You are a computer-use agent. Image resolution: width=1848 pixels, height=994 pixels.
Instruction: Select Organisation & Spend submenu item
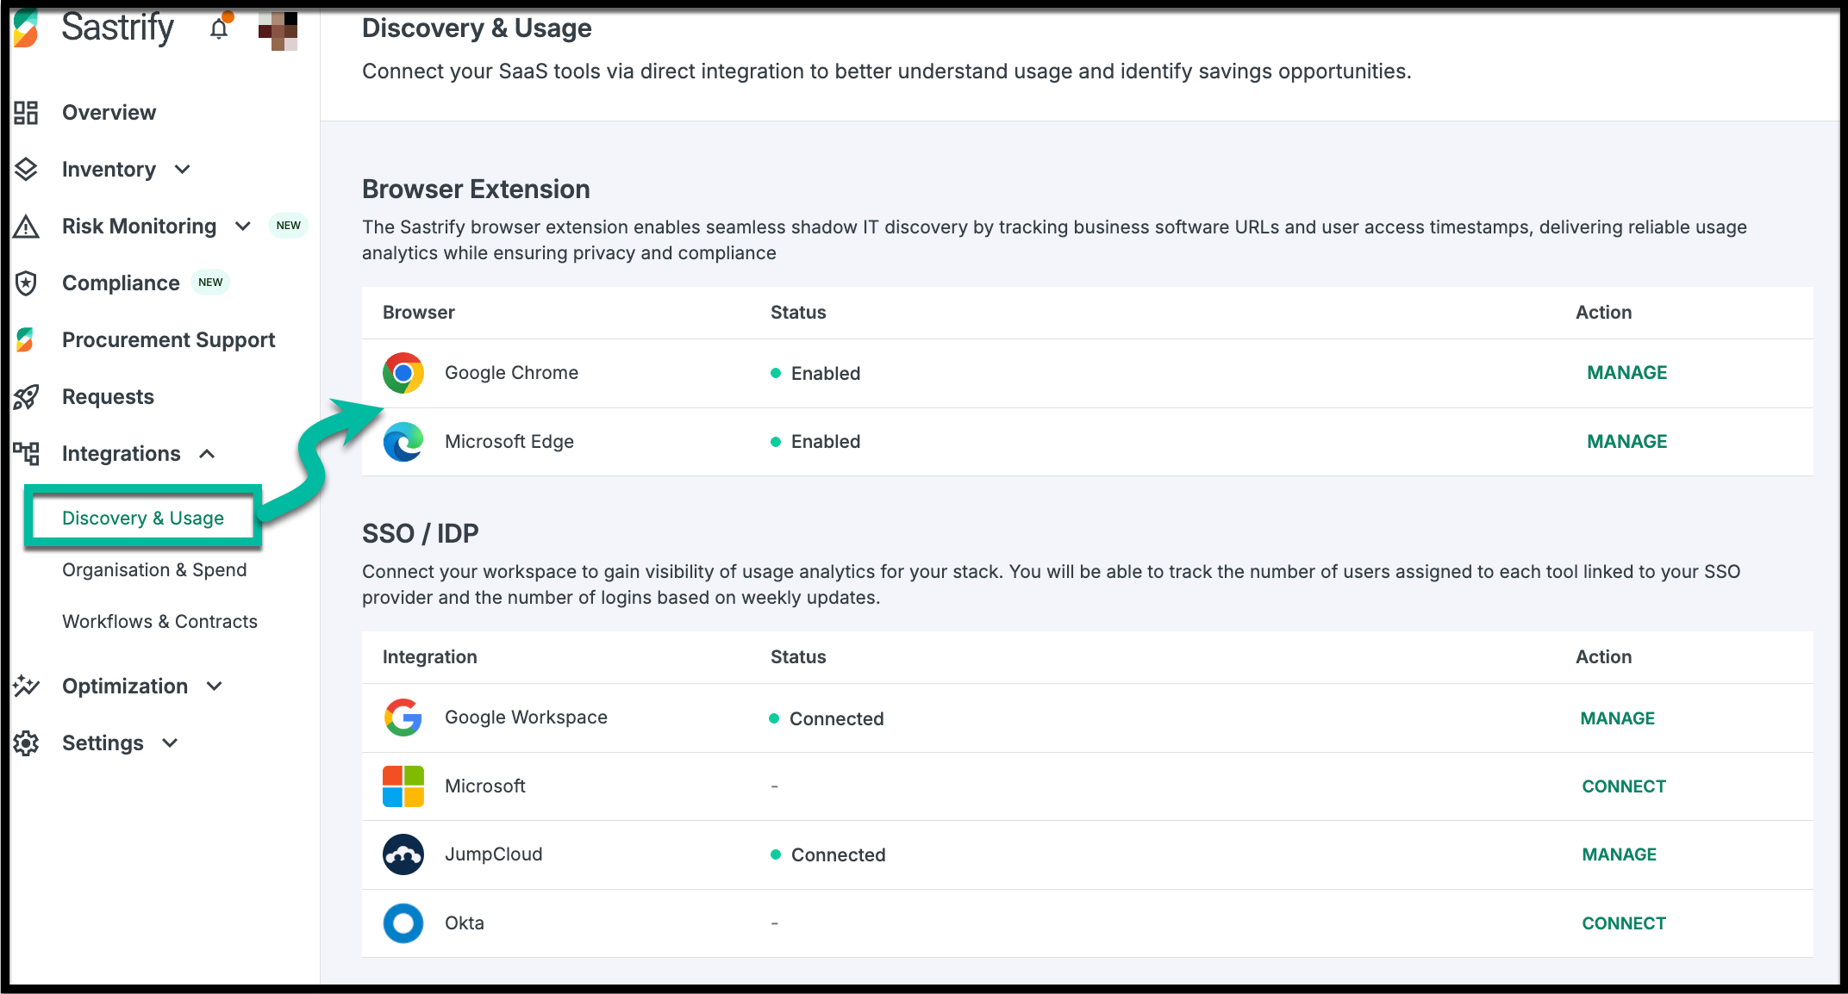pyautogui.click(x=154, y=569)
